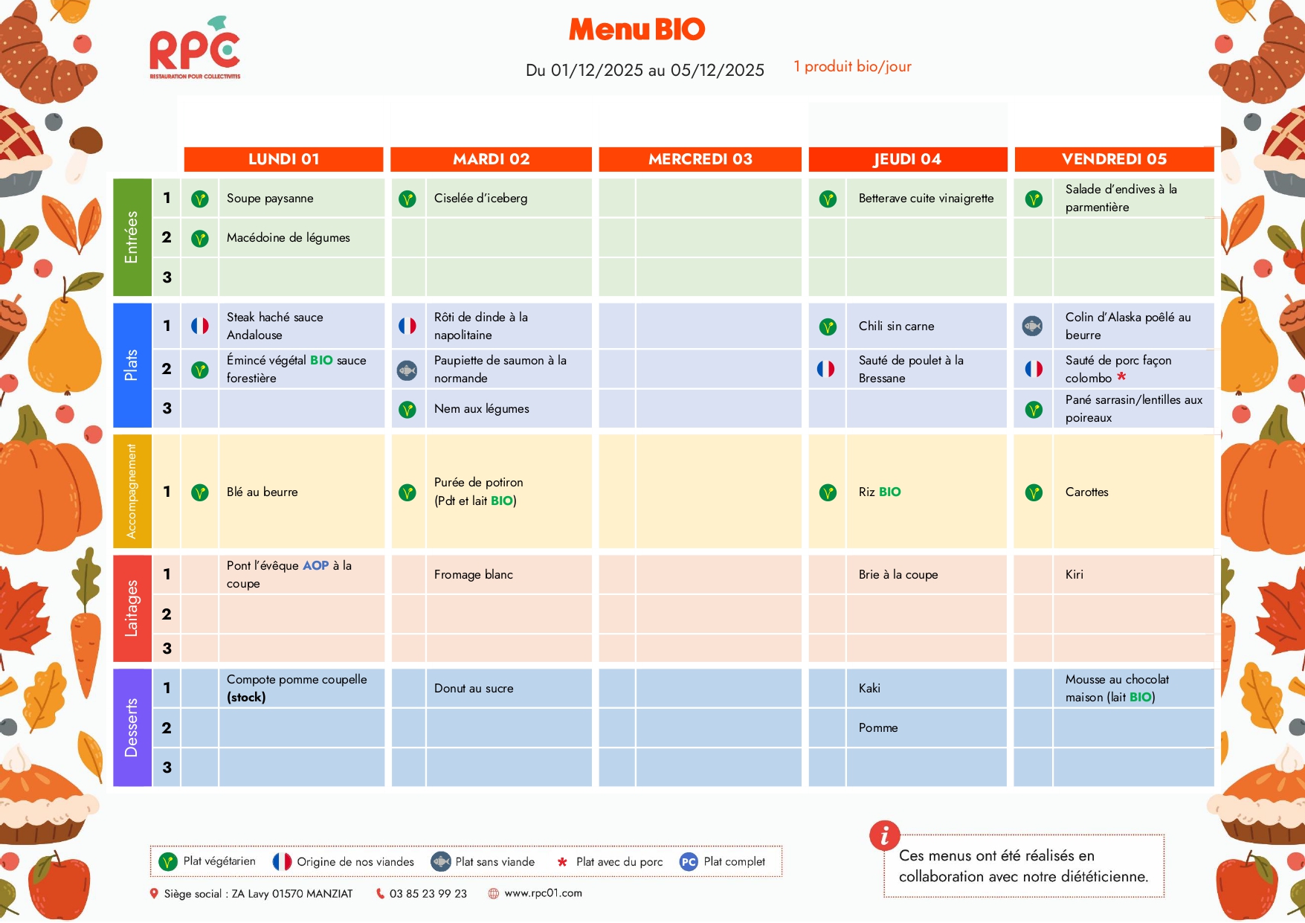Select the MERCREDI 03 column header

tap(700, 159)
